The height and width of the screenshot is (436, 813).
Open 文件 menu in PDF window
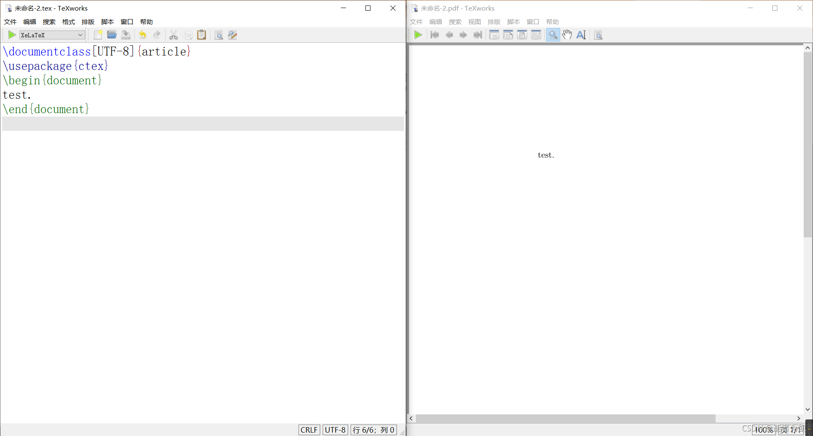point(416,22)
